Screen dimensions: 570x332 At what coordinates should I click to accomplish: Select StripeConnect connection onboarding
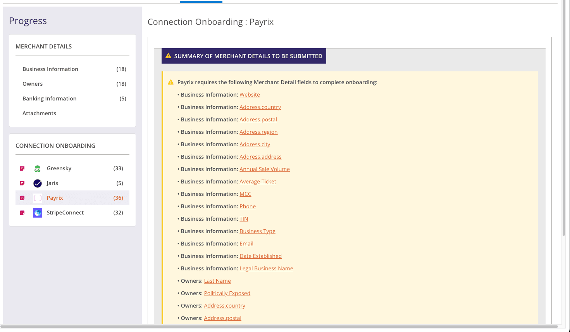pyautogui.click(x=72, y=213)
